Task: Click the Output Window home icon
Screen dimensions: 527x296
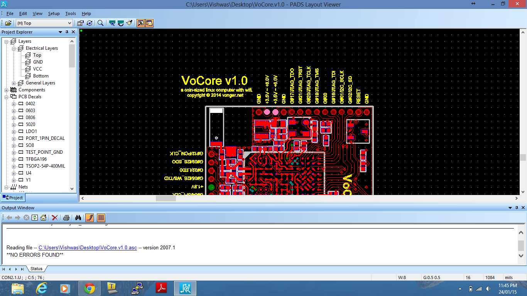Action: click(x=43, y=217)
